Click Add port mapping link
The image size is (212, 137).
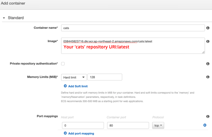click(81, 133)
